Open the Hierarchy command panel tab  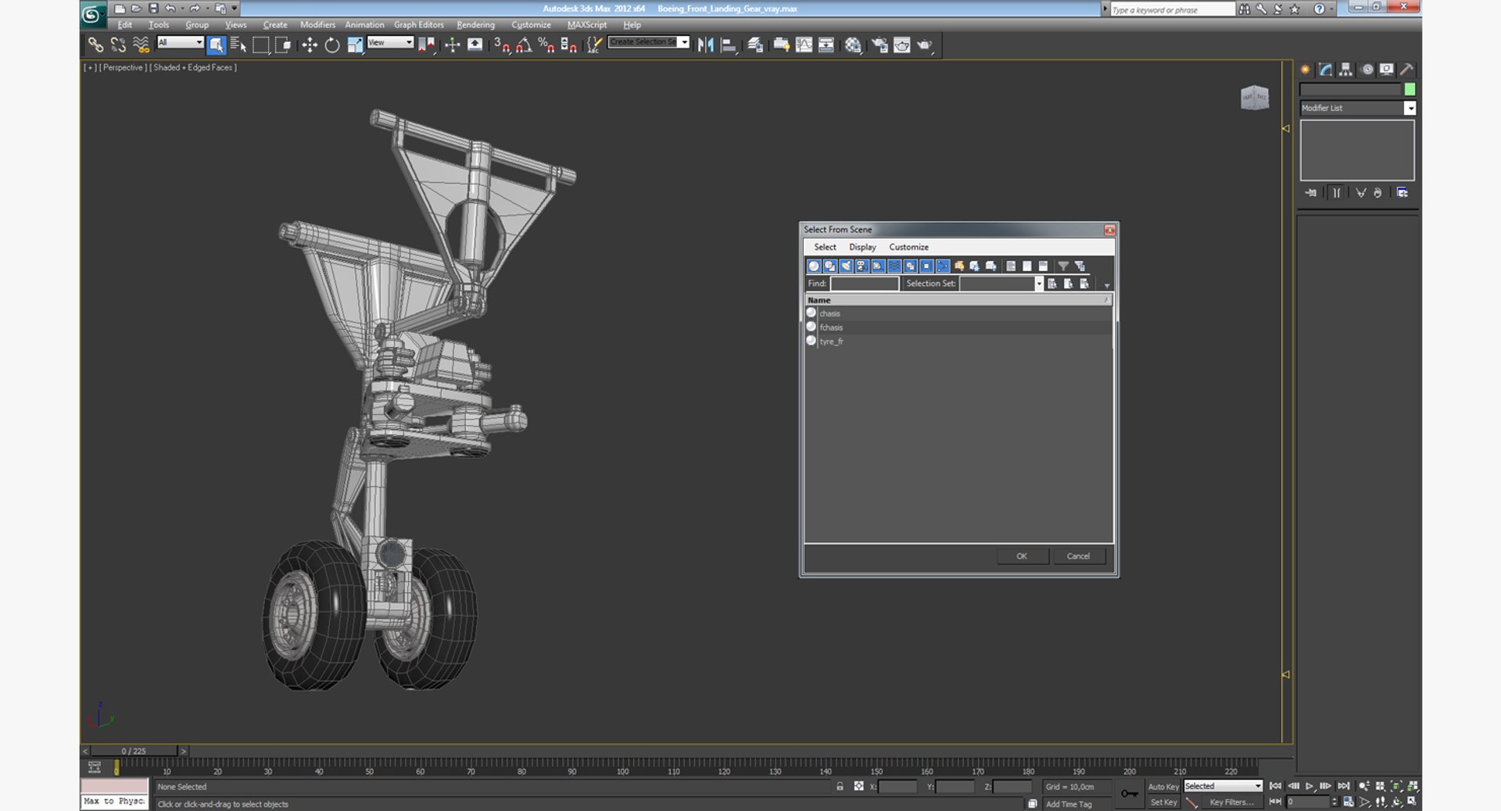(x=1345, y=70)
